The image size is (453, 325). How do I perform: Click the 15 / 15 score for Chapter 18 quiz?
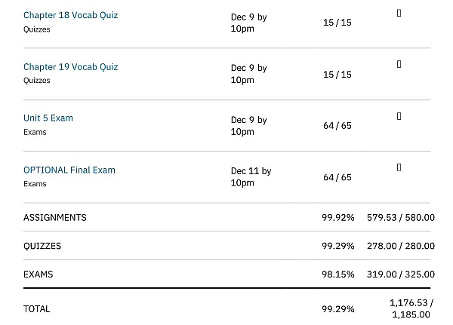pyautogui.click(x=337, y=23)
